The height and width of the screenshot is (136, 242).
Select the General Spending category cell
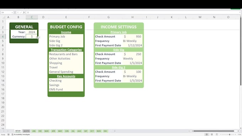66,72
